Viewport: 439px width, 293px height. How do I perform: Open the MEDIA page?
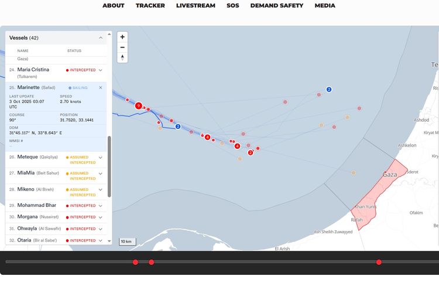(325, 6)
